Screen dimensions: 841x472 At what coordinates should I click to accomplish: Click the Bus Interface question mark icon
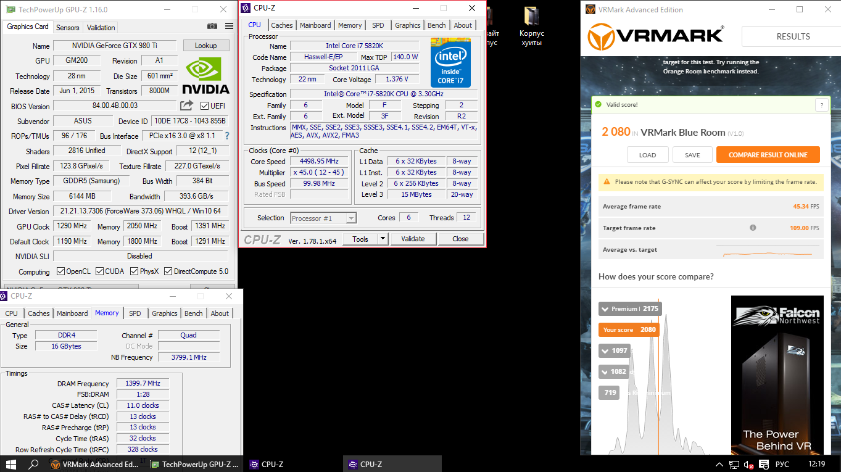pos(226,136)
